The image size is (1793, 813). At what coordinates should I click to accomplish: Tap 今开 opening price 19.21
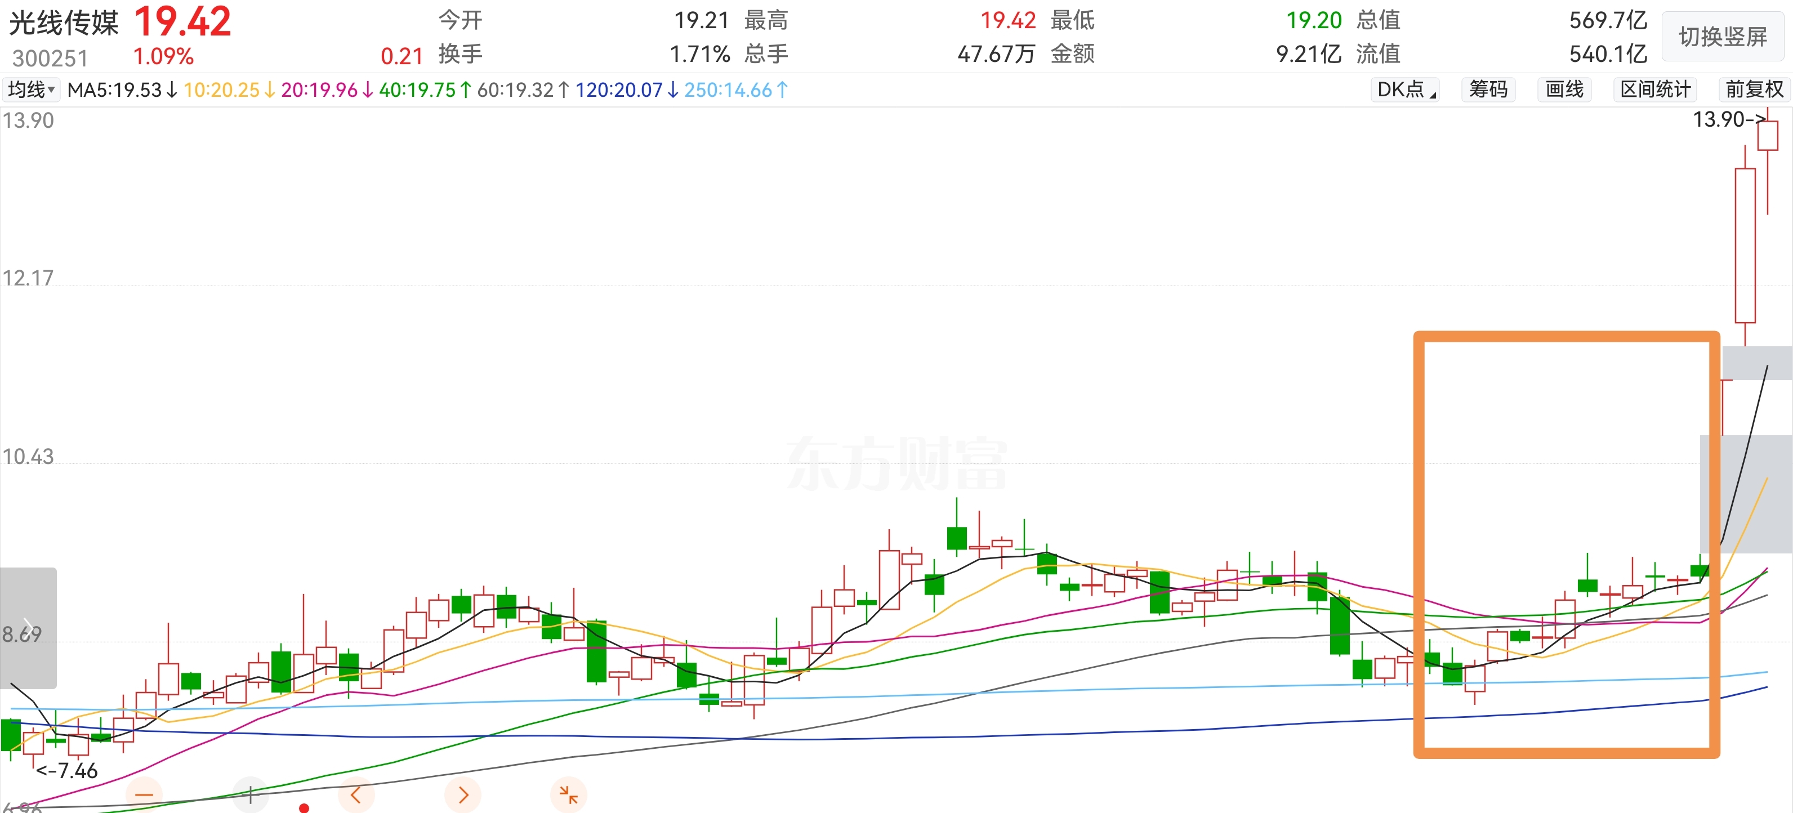click(701, 21)
